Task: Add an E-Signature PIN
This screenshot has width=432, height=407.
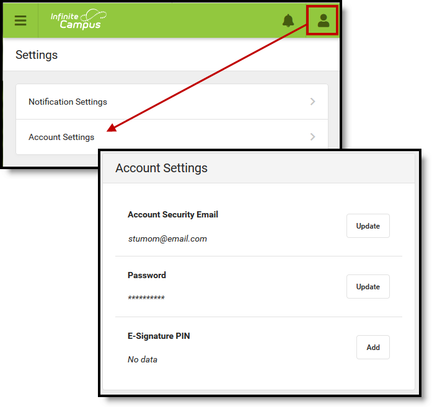Action: [x=372, y=348]
